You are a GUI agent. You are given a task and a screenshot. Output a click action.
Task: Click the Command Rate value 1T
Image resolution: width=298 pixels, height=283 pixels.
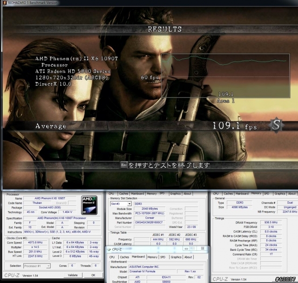[271, 254]
